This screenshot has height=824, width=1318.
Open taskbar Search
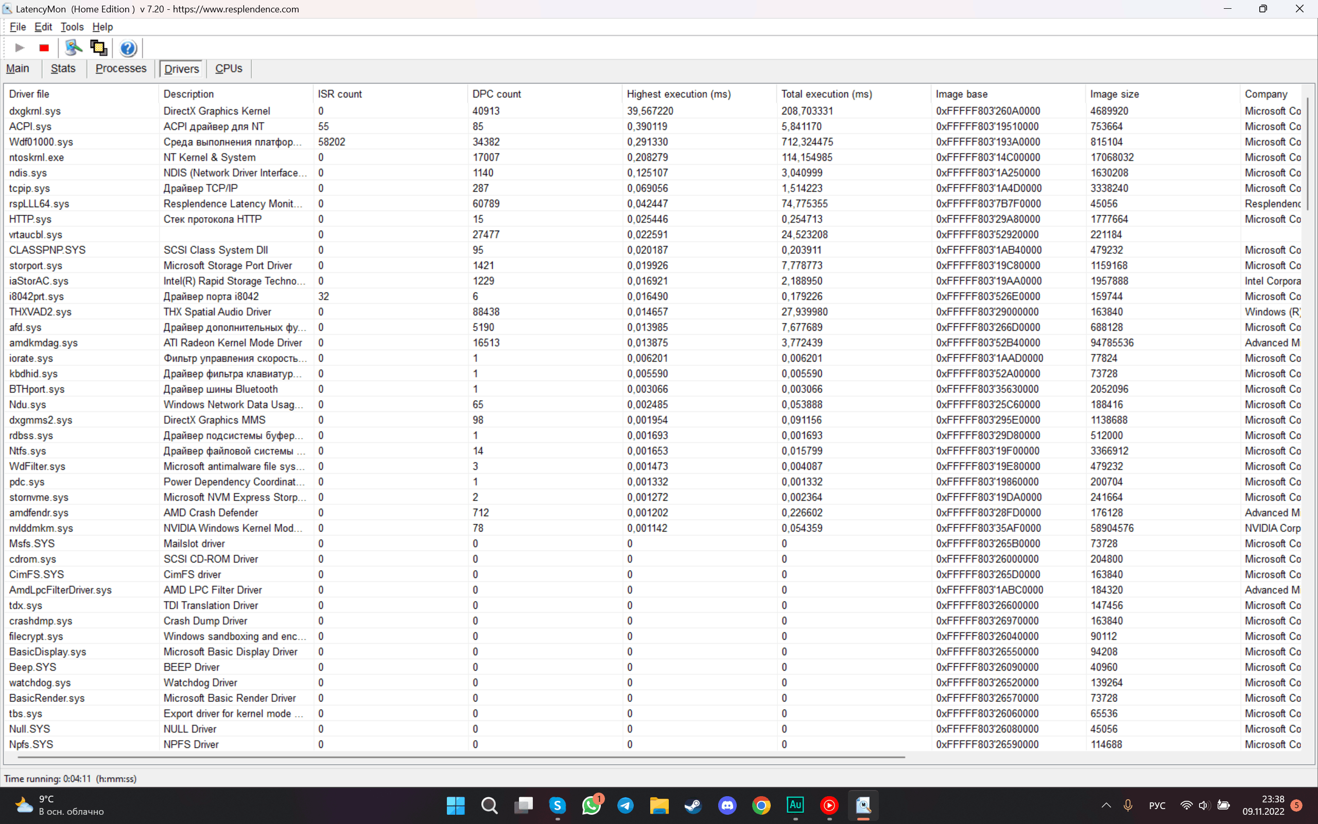(490, 805)
